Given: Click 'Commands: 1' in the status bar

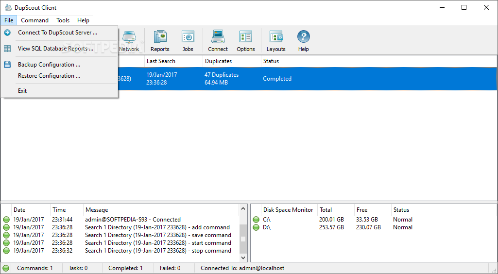Looking at the screenshot, I should click(35, 268).
